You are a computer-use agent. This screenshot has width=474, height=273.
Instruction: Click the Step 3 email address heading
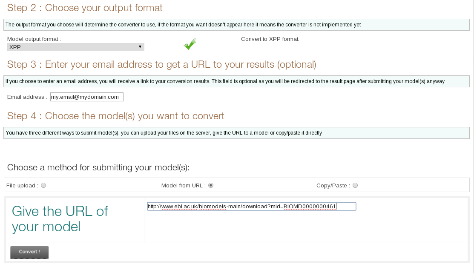coord(161,65)
